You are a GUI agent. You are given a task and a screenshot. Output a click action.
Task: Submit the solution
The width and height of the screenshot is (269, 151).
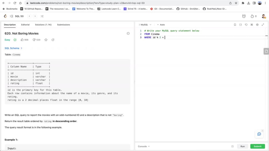coord(257,146)
